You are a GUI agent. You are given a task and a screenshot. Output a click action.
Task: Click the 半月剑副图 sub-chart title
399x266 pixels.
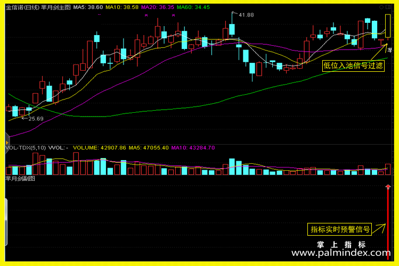tap(20, 179)
